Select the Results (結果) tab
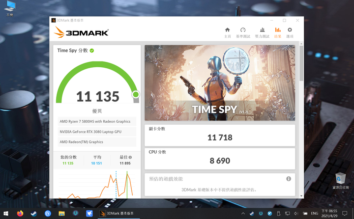Viewport: 354px width, 219px height. coord(278,33)
